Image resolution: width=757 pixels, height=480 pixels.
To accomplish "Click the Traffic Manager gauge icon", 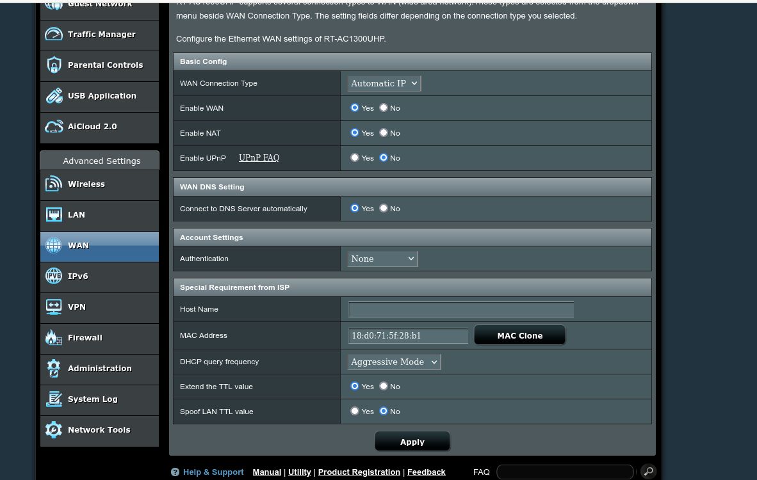I will tap(54, 35).
